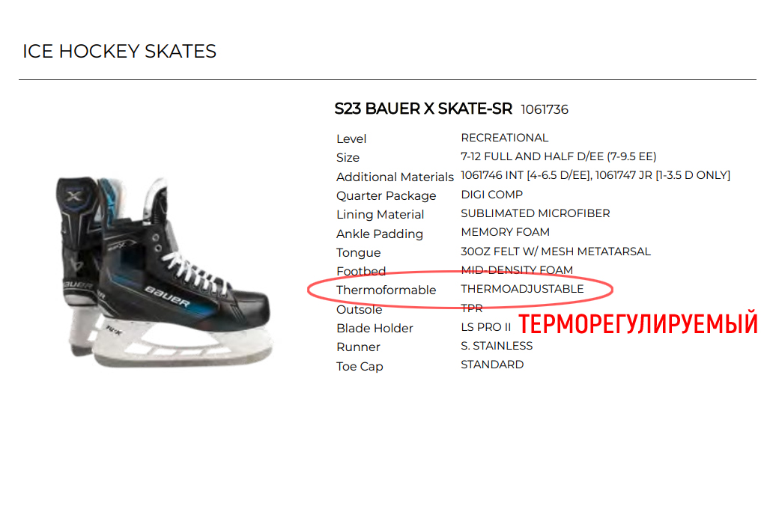The image size is (764, 524).
Task: Click the Additional Materials label
Action: tap(395, 177)
